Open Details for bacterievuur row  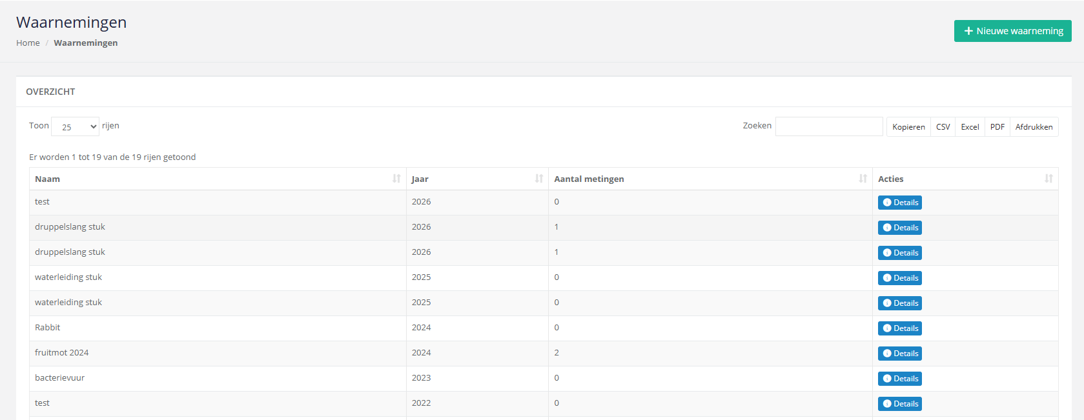pos(899,379)
